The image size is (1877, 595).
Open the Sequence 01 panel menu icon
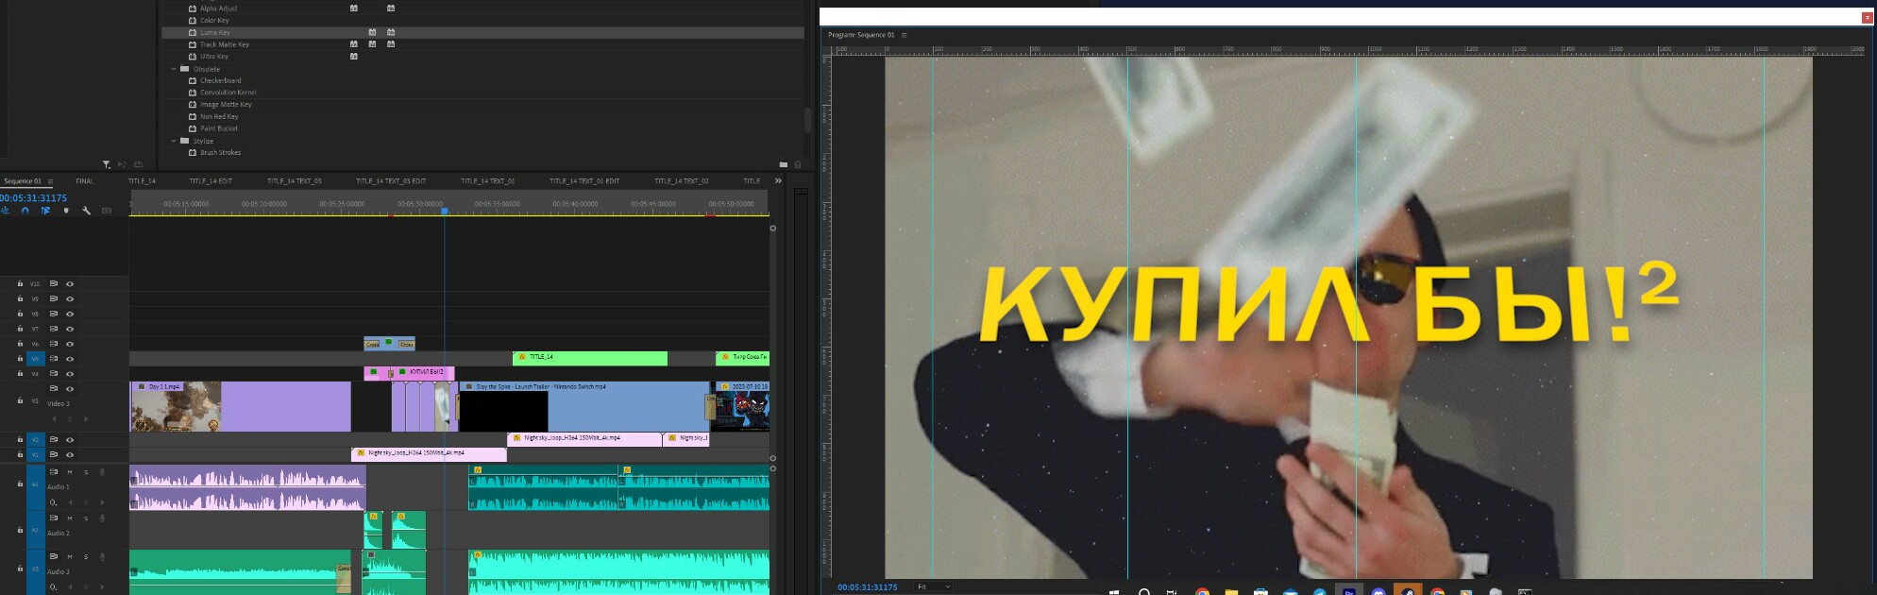[51, 181]
